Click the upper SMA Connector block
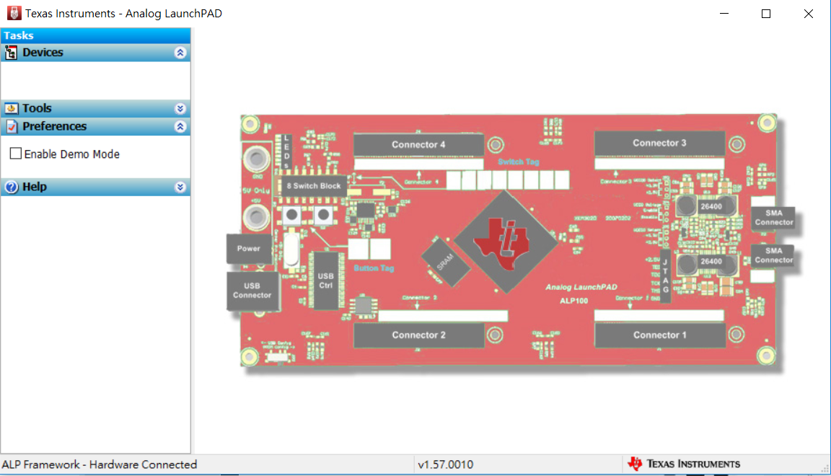This screenshot has width=831, height=476. click(x=774, y=217)
